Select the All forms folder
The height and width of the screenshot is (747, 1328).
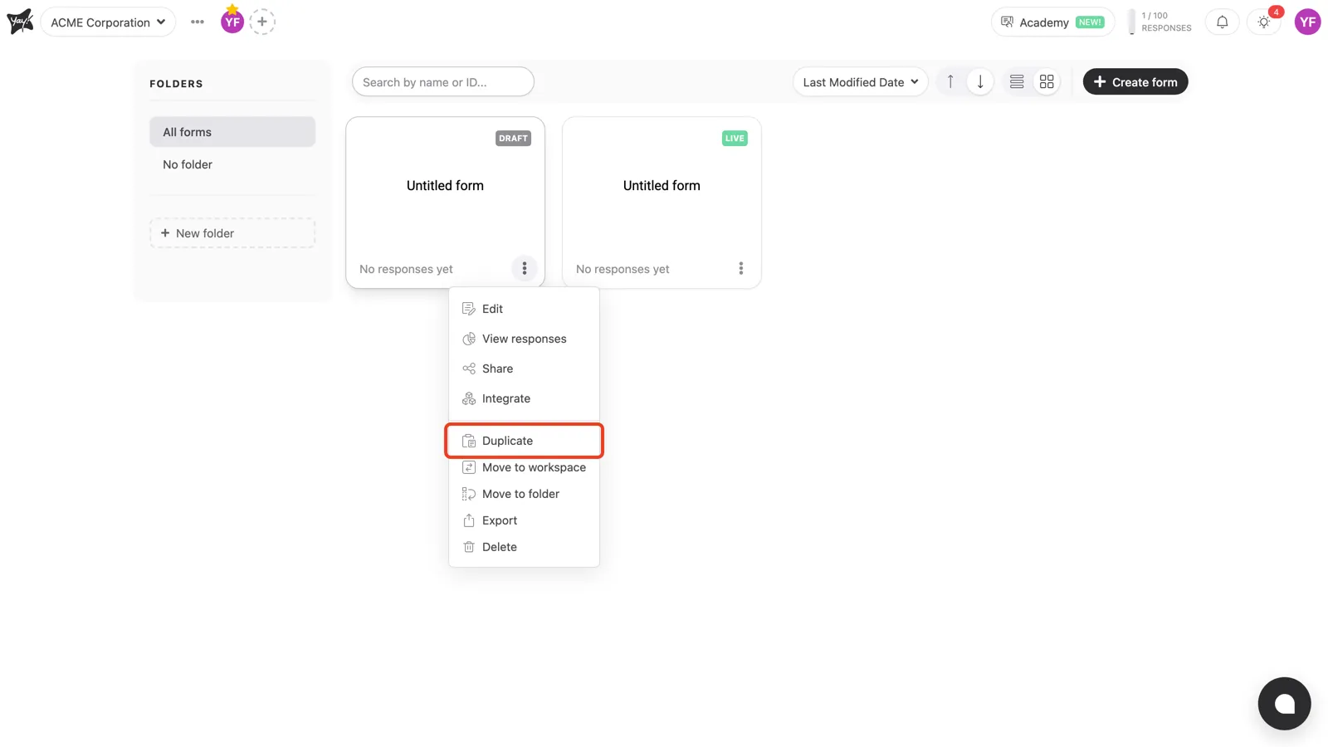coord(232,132)
